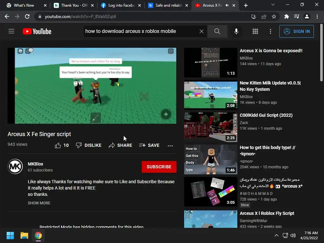Open a new browser tab
Viewport: 324px width, 243px height.
(246, 5)
